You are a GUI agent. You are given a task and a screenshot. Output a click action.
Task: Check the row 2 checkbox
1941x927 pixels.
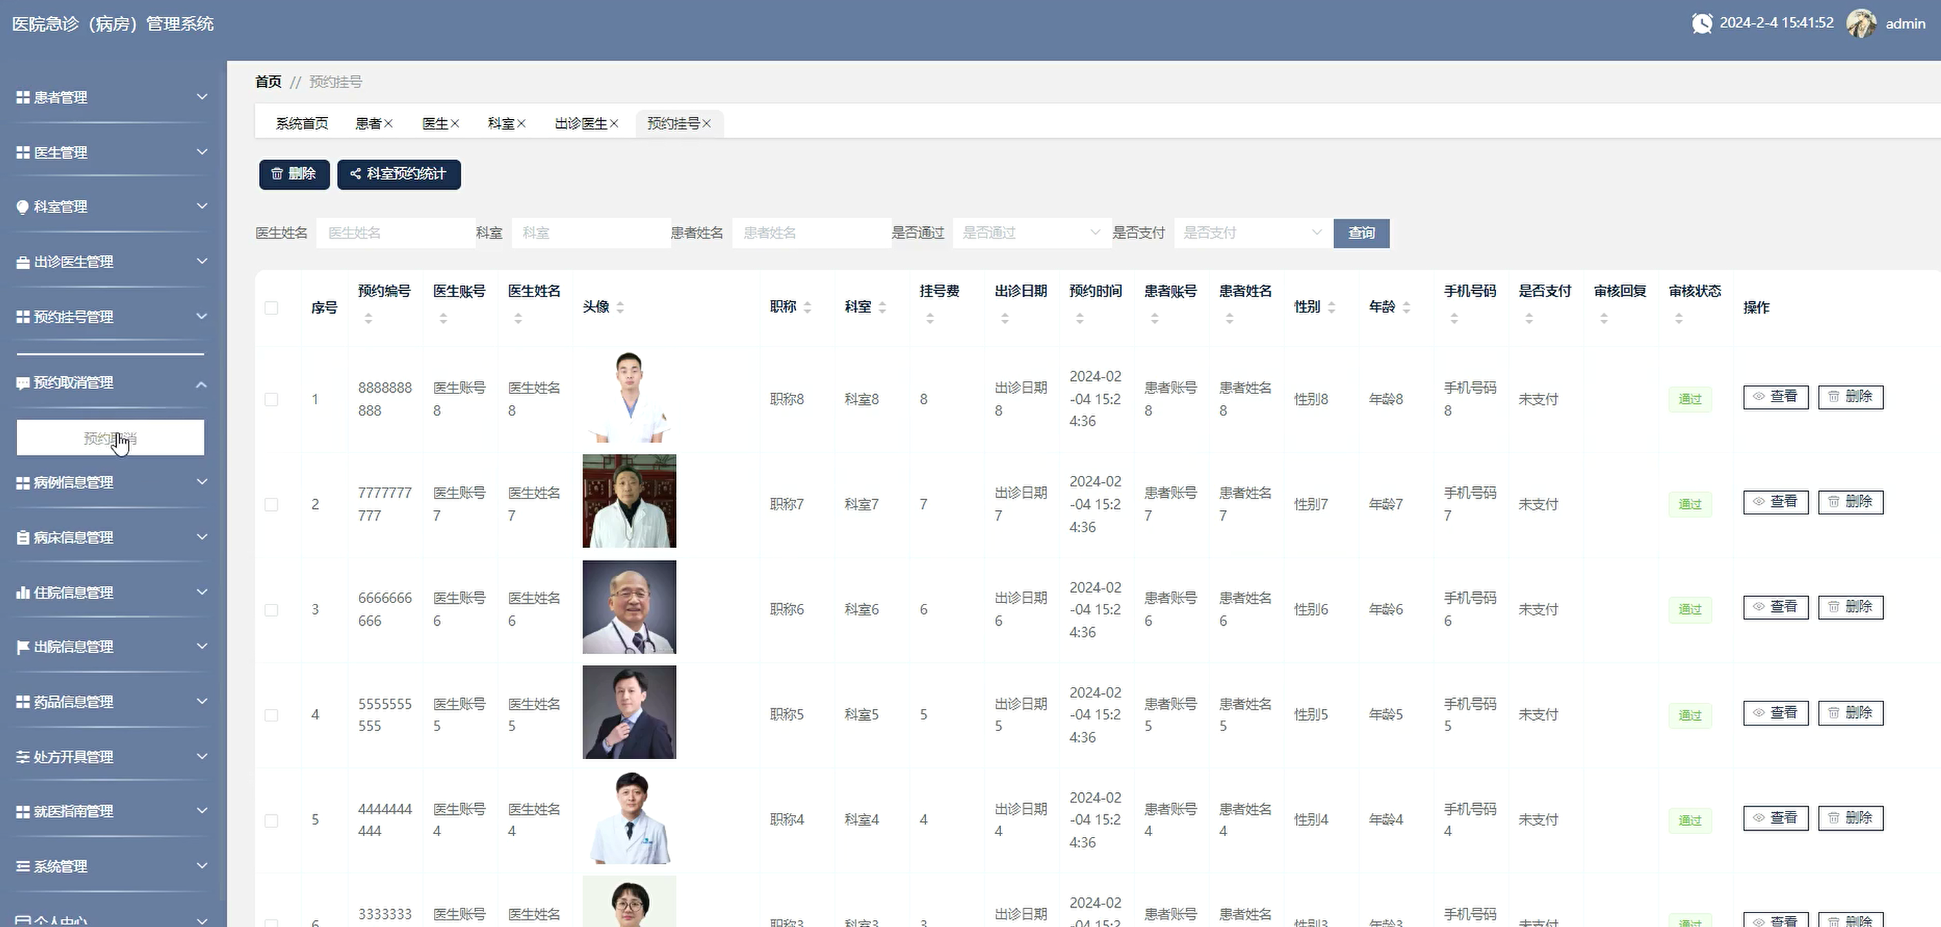(x=272, y=504)
